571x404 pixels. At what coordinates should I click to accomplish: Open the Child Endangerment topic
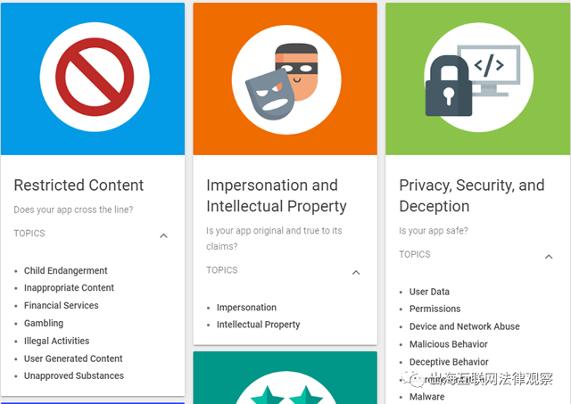(x=66, y=270)
